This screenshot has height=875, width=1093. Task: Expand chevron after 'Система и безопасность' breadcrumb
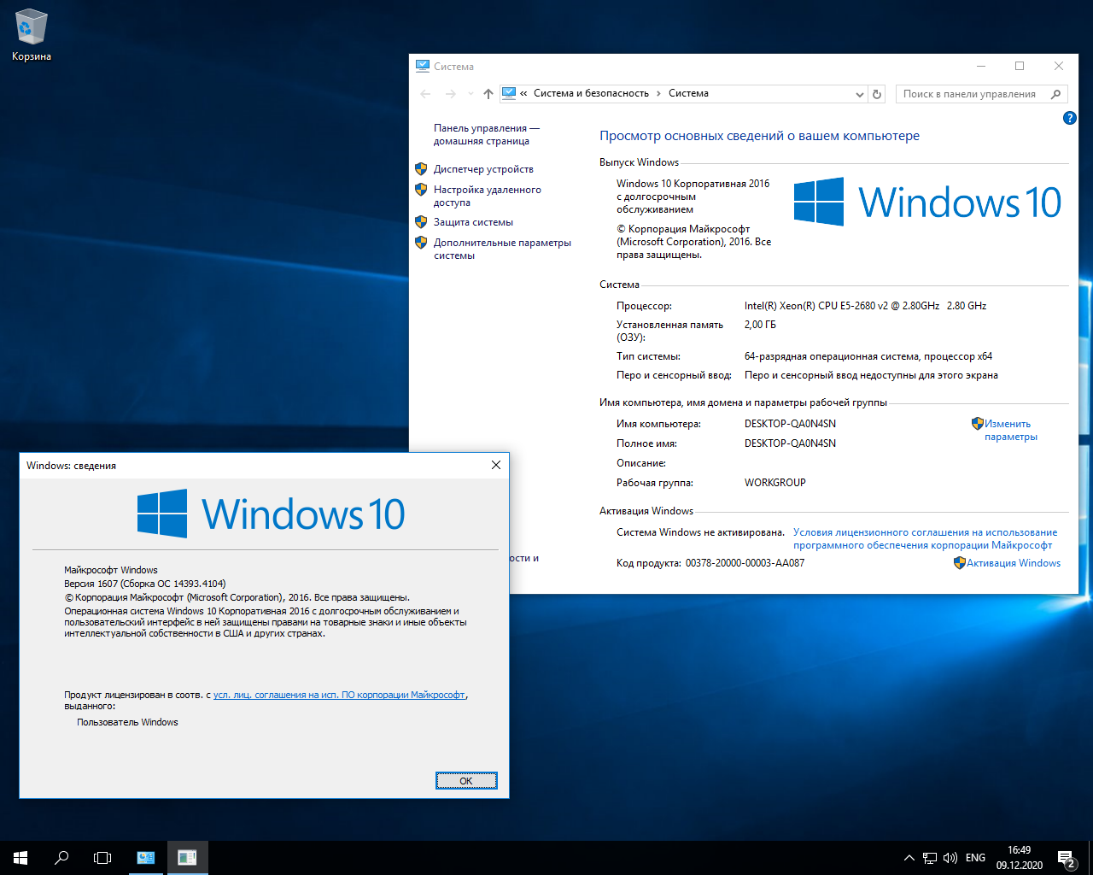(x=659, y=93)
